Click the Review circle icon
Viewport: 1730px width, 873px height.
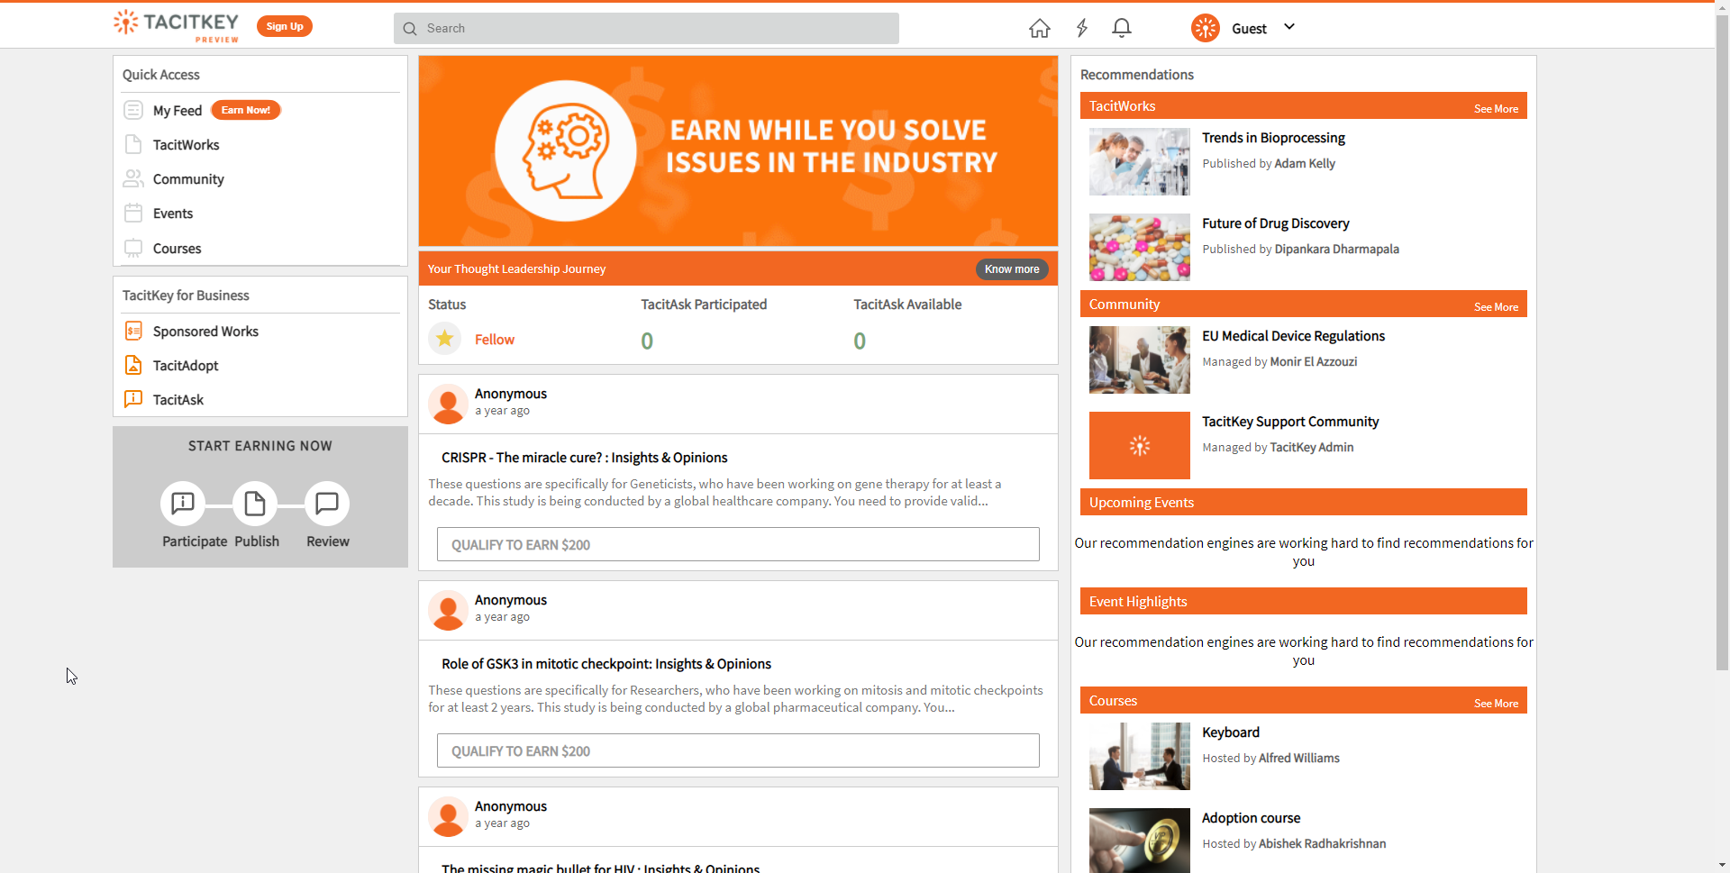pos(327,504)
